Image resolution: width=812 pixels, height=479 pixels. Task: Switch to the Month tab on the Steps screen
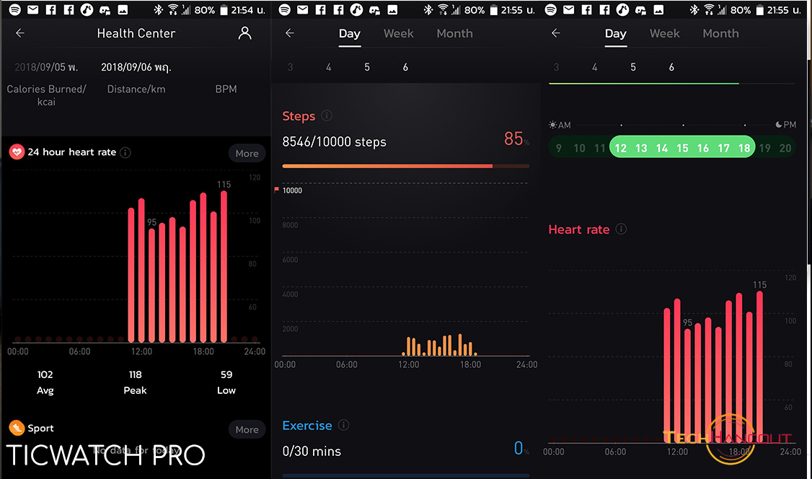(455, 34)
